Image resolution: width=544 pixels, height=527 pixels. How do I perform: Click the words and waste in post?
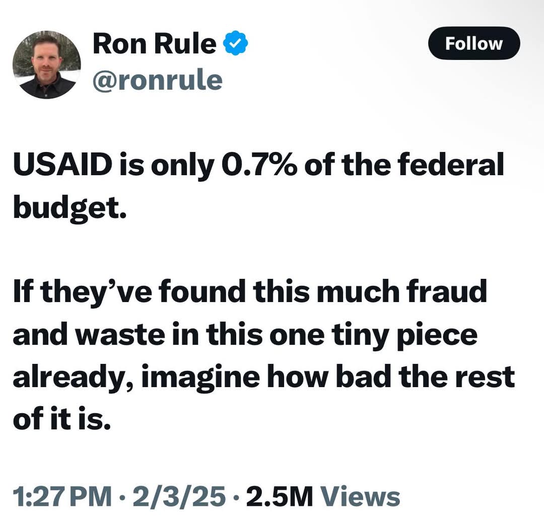(x=89, y=334)
